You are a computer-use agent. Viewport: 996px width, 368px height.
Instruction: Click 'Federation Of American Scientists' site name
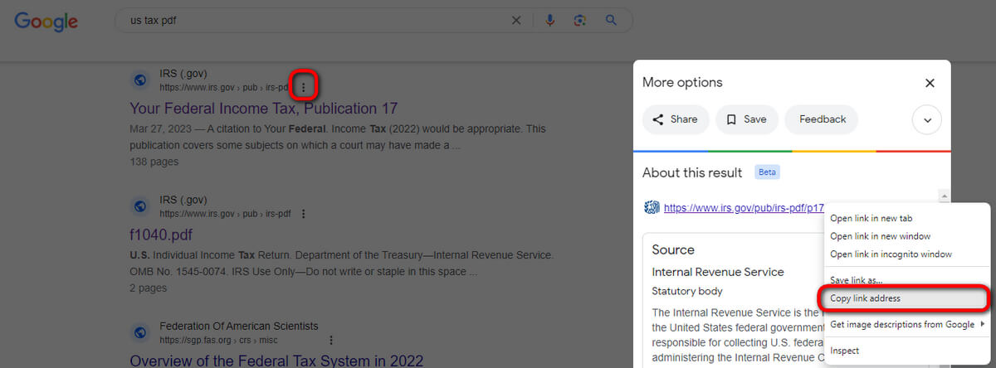tap(239, 326)
